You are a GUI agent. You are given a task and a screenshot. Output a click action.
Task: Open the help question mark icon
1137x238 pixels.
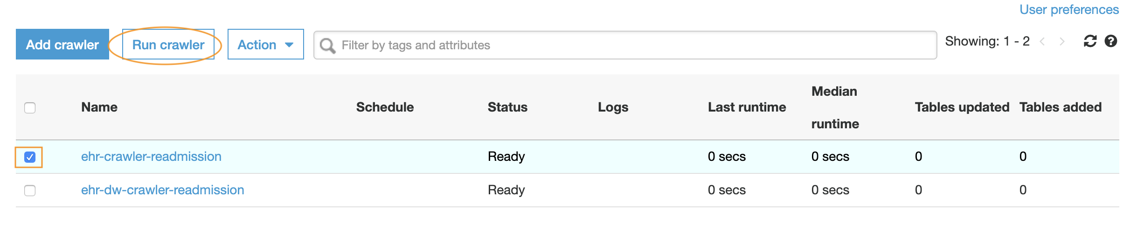(1111, 41)
